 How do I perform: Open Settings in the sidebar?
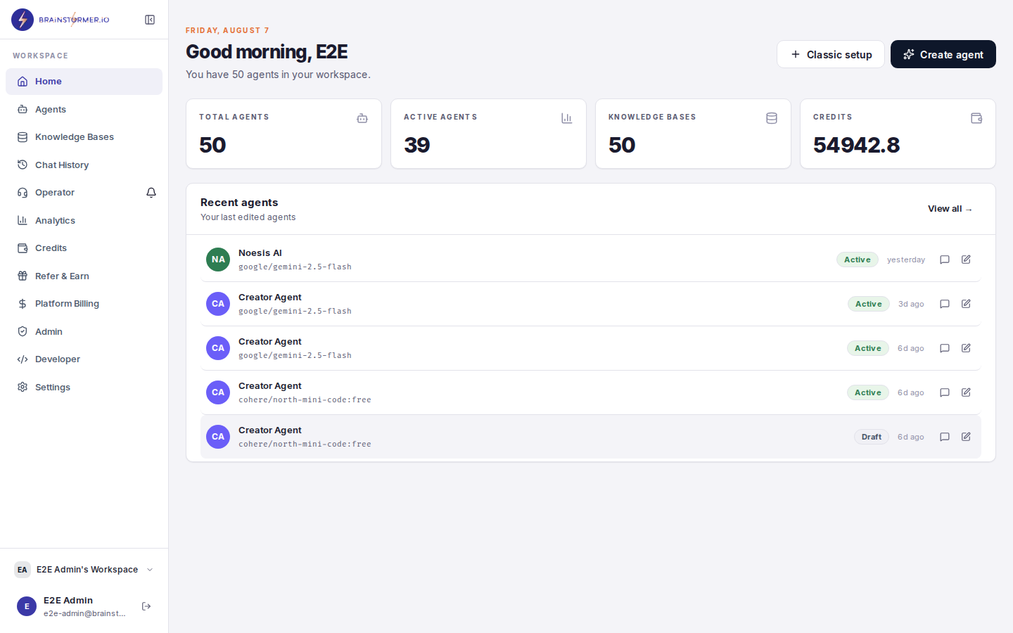pyautogui.click(x=84, y=387)
